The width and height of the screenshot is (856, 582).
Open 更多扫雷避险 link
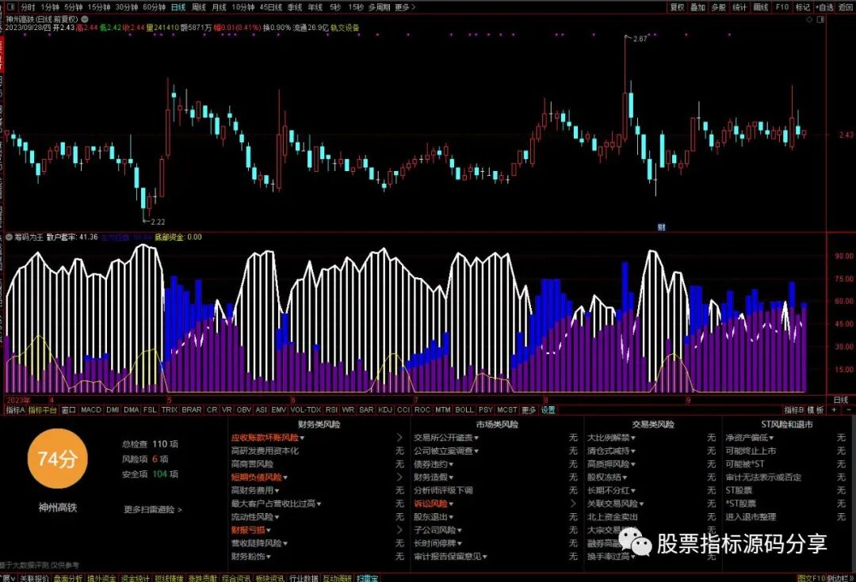pyautogui.click(x=153, y=509)
